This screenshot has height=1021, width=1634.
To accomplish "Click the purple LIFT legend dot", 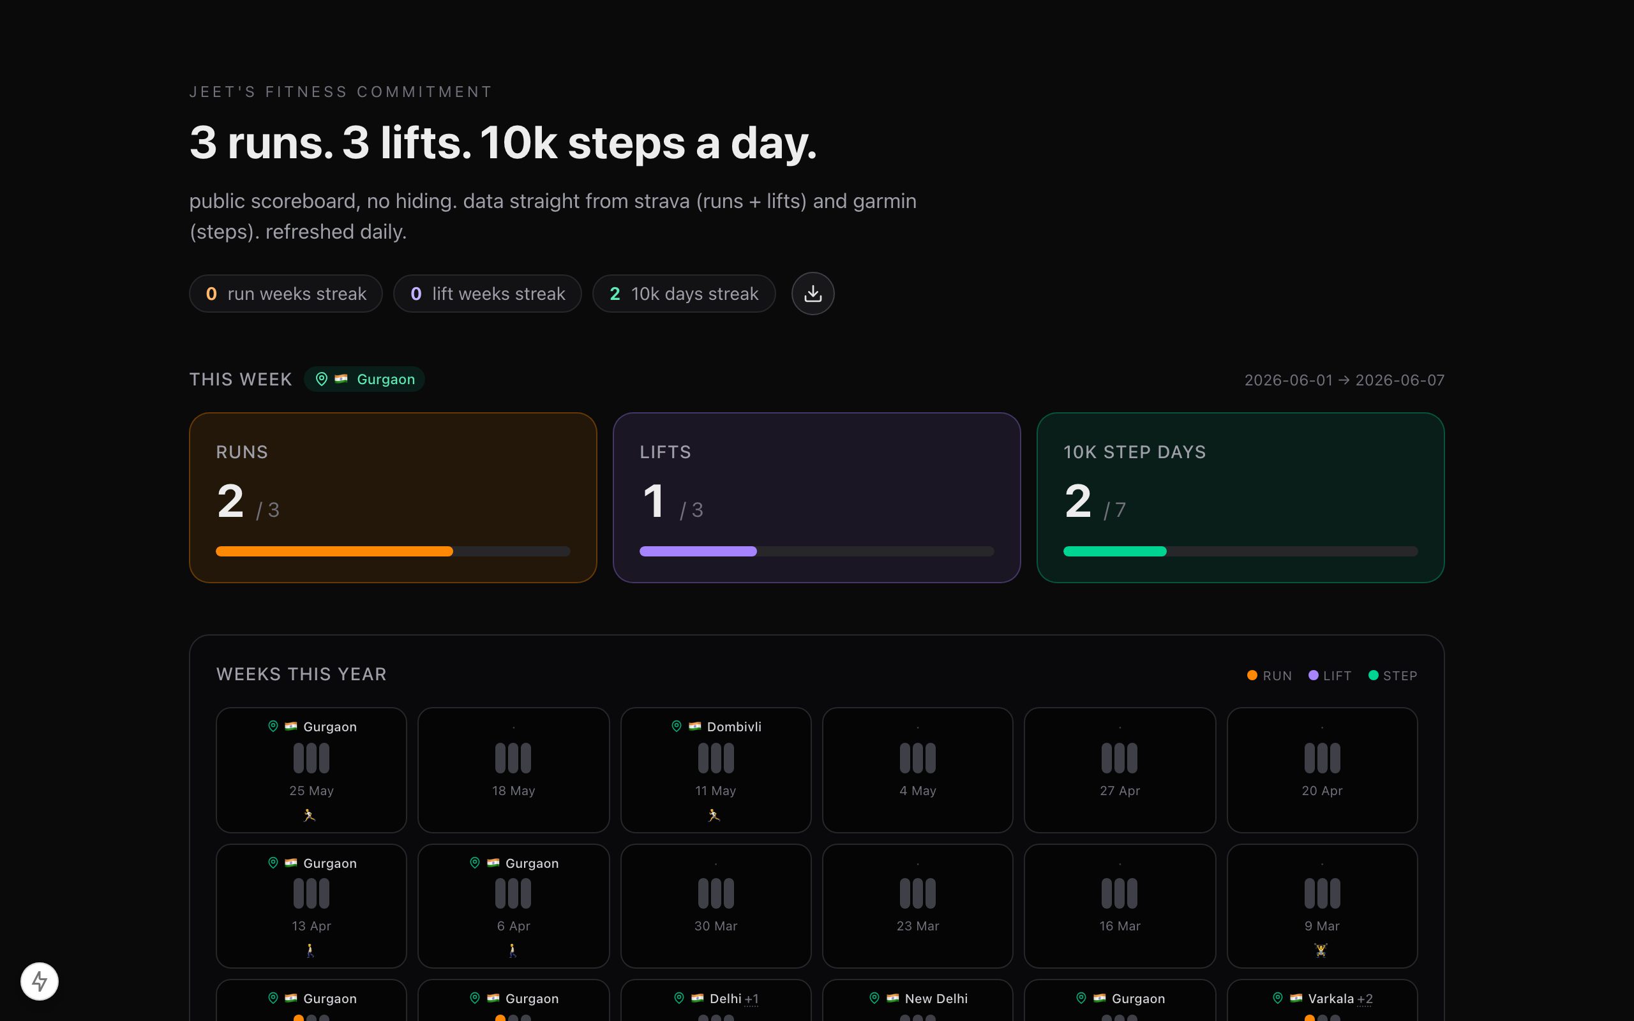I will tap(1314, 675).
